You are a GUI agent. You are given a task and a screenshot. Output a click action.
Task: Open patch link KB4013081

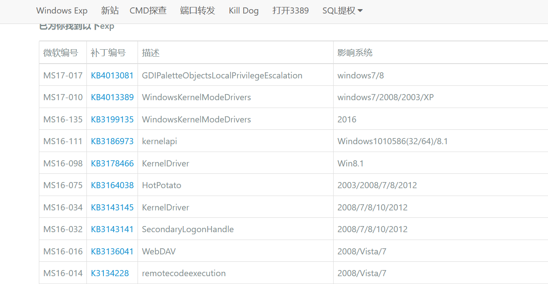click(112, 75)
